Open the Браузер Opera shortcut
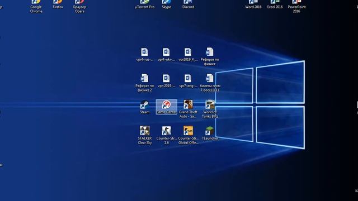The height and width of the screenshot is (201, 358). (79, 6)
